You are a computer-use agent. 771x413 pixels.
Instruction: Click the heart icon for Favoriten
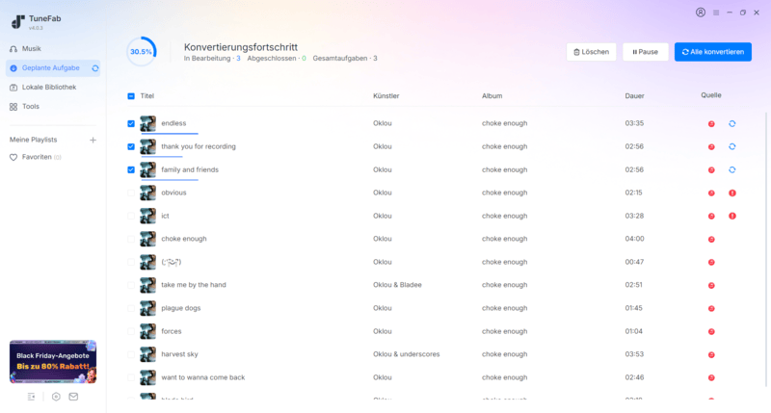pos(13,157)
